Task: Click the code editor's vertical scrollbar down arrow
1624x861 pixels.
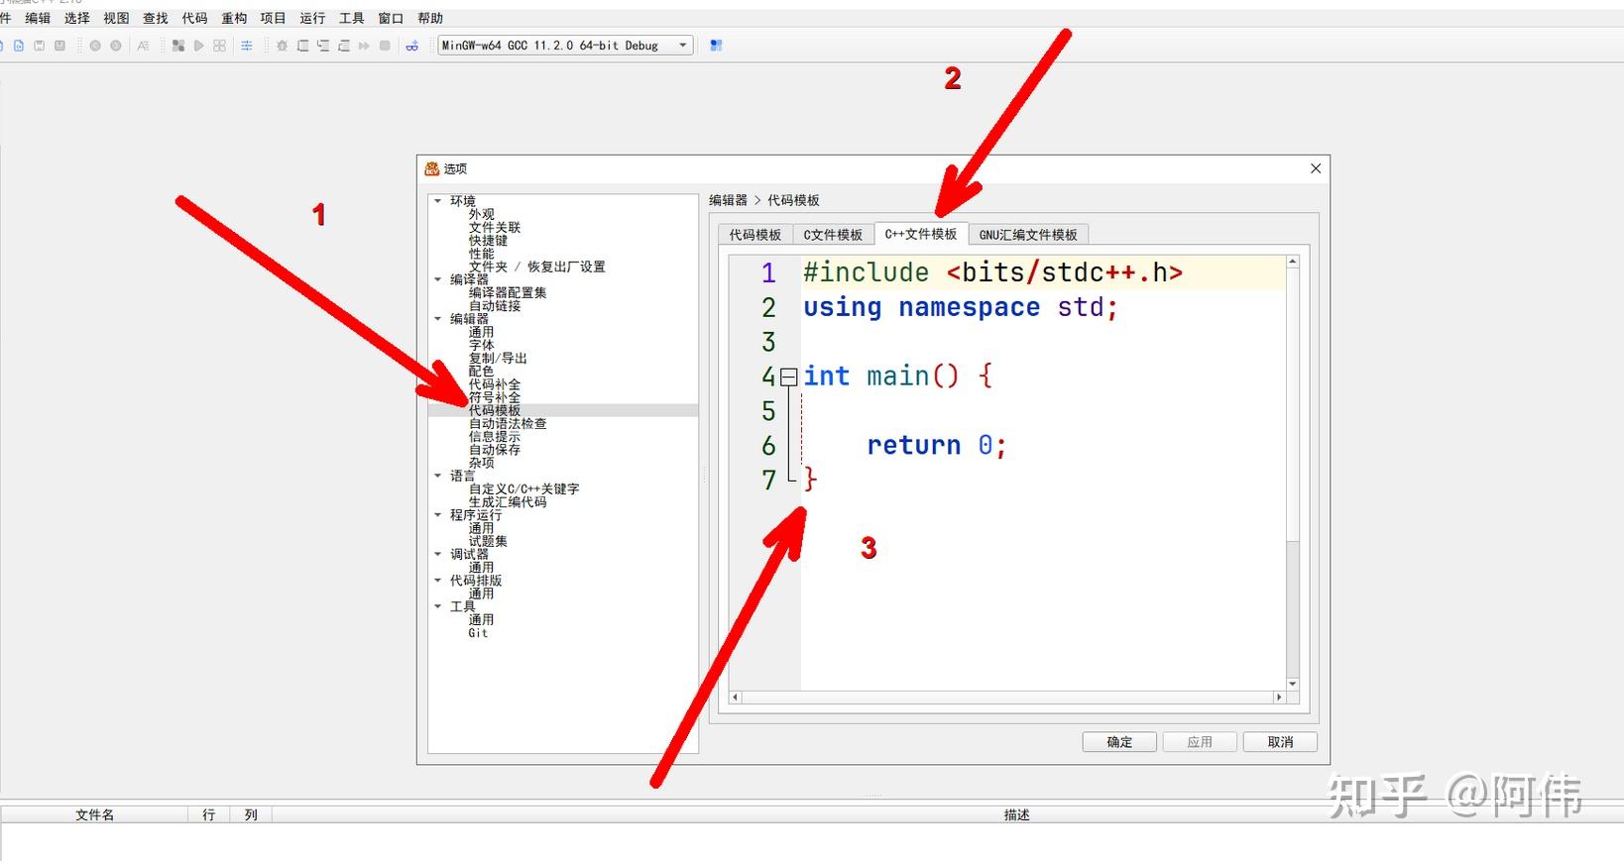Action: [1292, 684]
